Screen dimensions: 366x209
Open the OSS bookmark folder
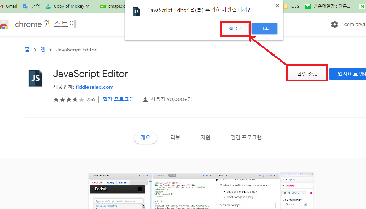[x=291, y=6]
